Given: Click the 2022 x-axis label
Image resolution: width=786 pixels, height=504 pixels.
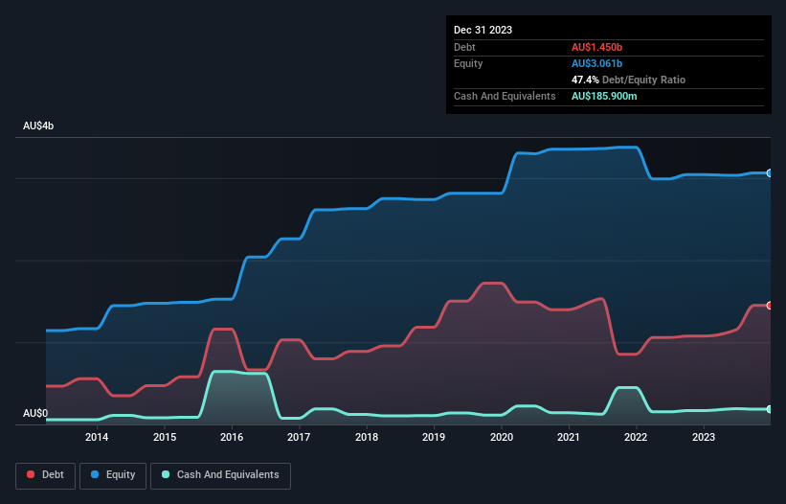Looking at the screenshot, I should point(636,437).
